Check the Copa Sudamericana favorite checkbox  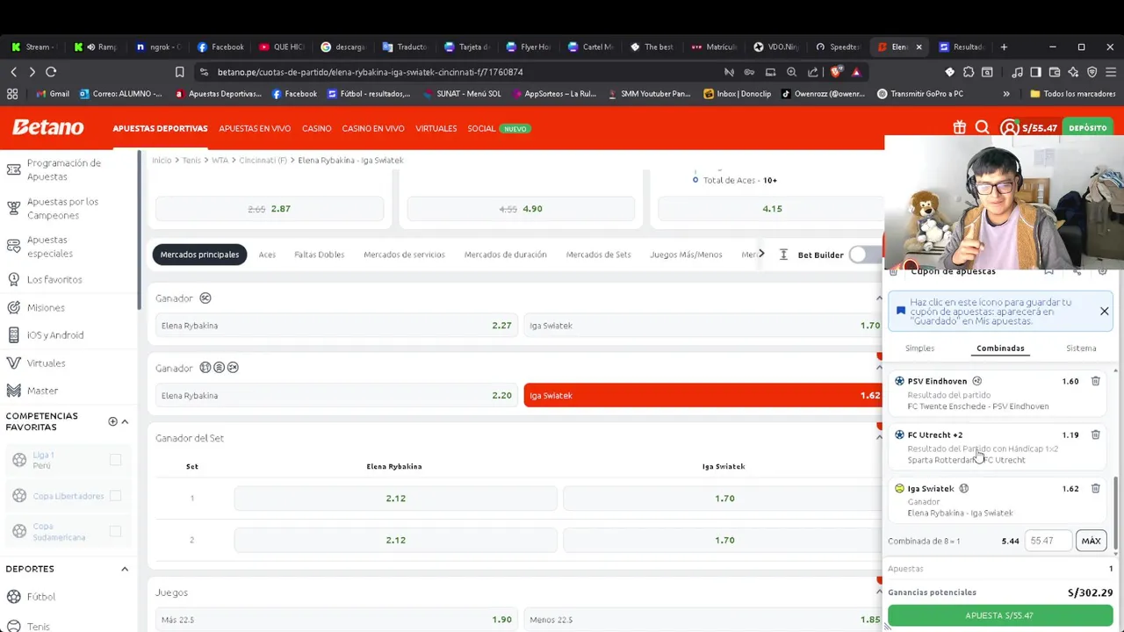115,531
